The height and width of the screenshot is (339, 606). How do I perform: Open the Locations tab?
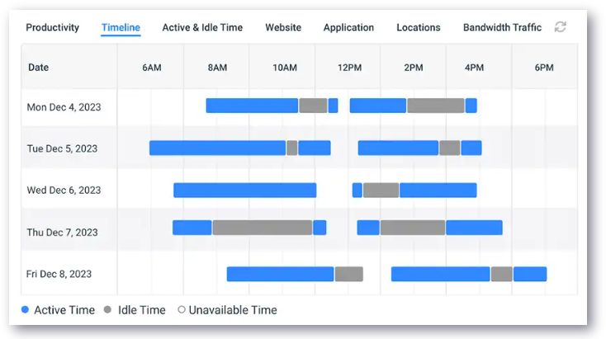[419, 27]
